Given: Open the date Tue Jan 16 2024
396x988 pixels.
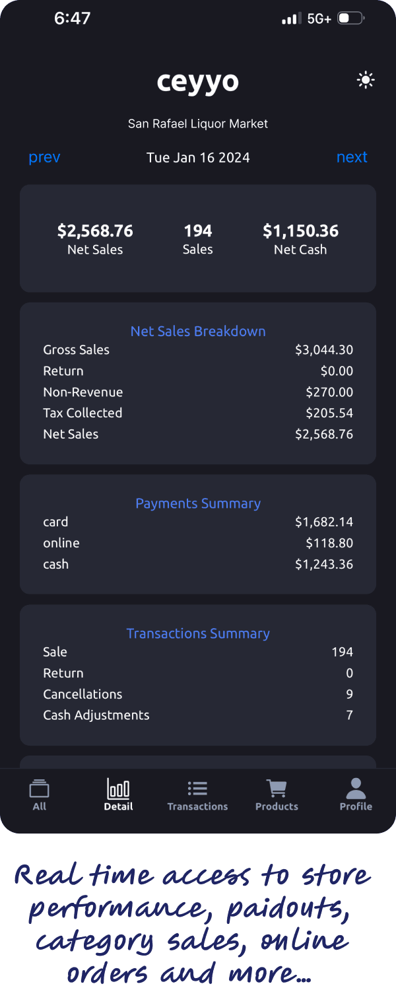Looking at the screenshot, I should [197, 157].
